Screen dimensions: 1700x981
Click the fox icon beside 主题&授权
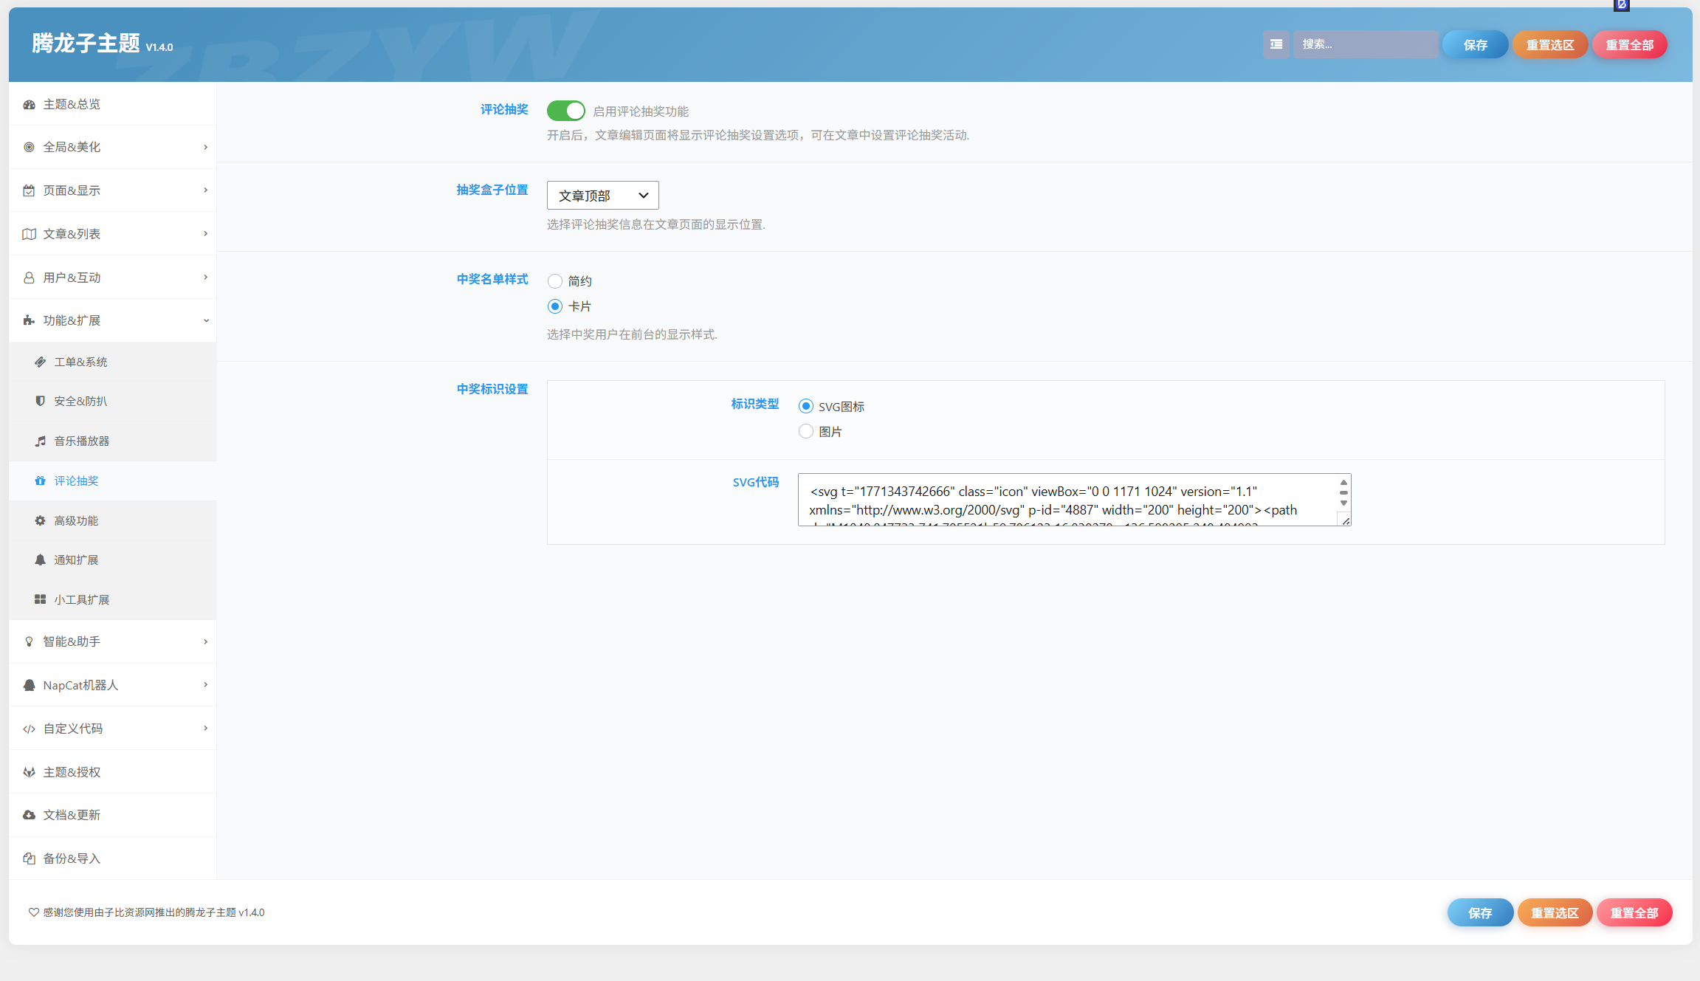29,772
